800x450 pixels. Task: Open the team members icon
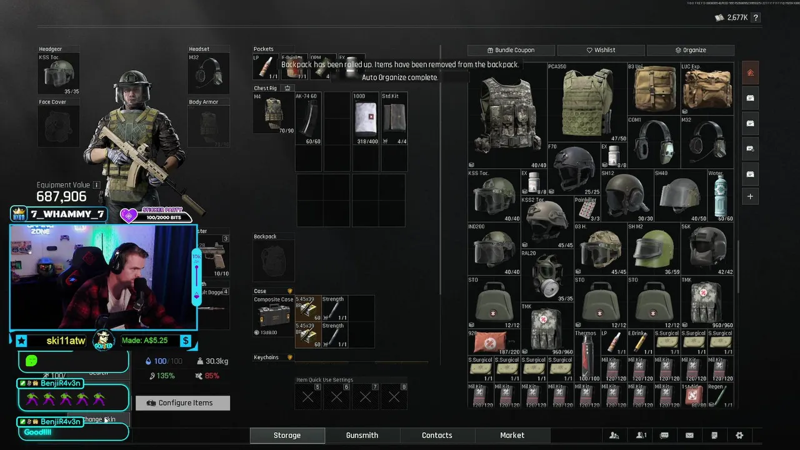[x=614, y=436]
